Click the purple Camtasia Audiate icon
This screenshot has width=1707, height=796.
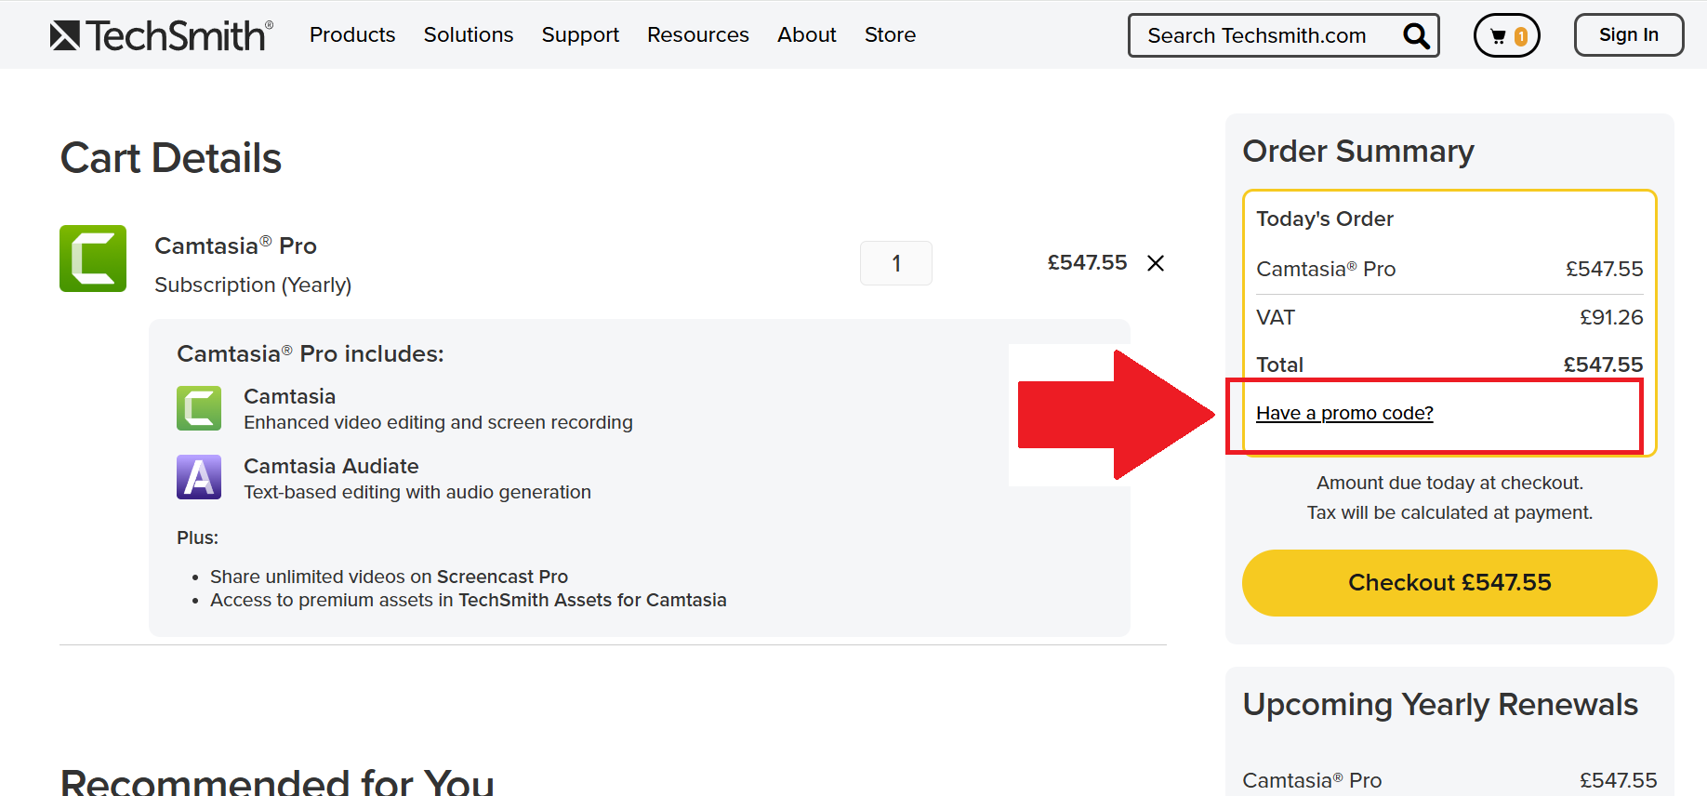[199, 477]
